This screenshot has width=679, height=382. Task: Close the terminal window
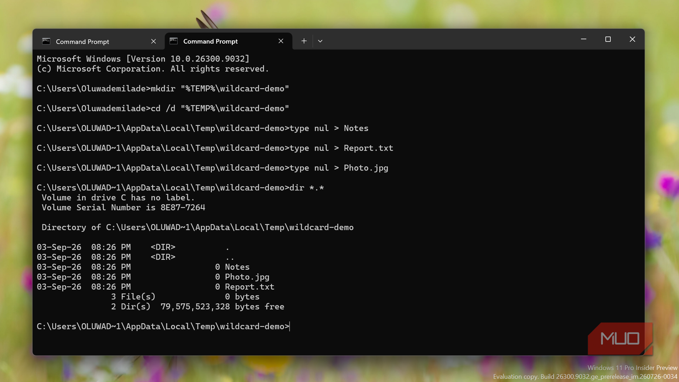pyautogui.click(x=632, y=39)
